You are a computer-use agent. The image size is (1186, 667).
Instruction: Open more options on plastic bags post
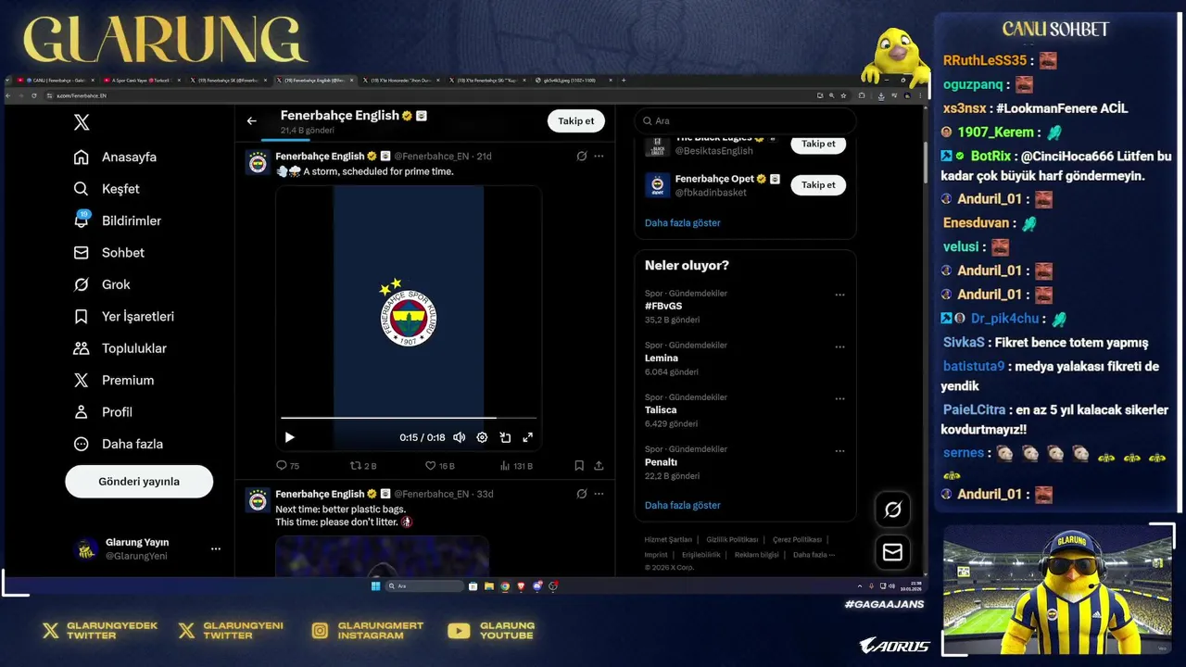[x=599, y=494]
